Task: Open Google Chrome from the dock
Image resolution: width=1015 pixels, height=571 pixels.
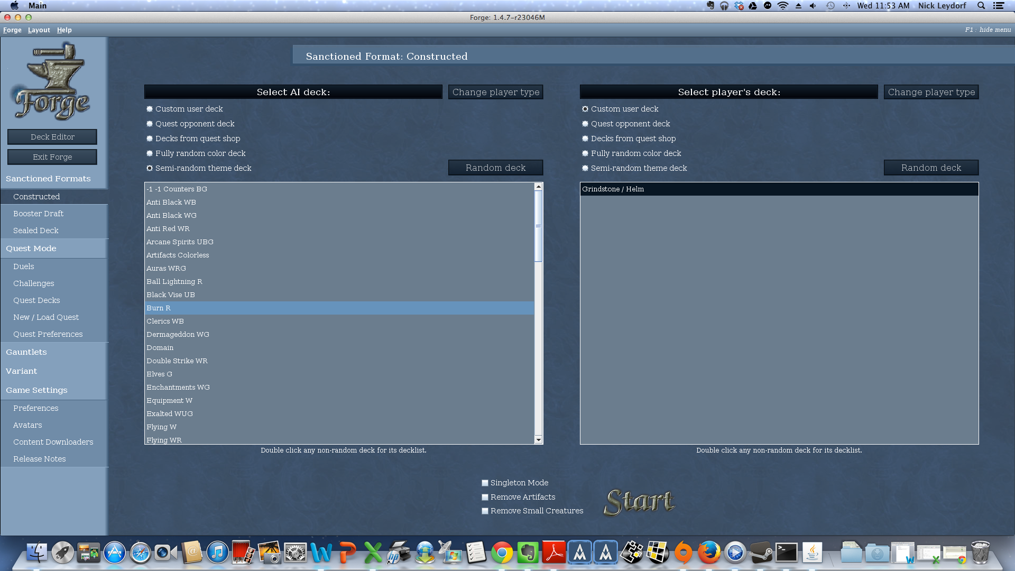Action: [x=502, y=552]
